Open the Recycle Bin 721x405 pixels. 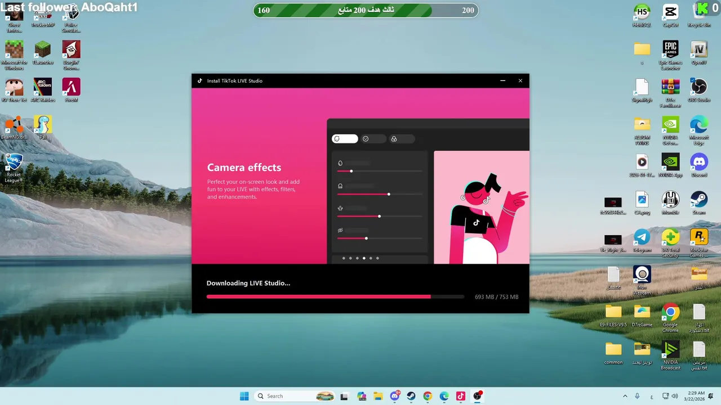(x=699, y=16)
